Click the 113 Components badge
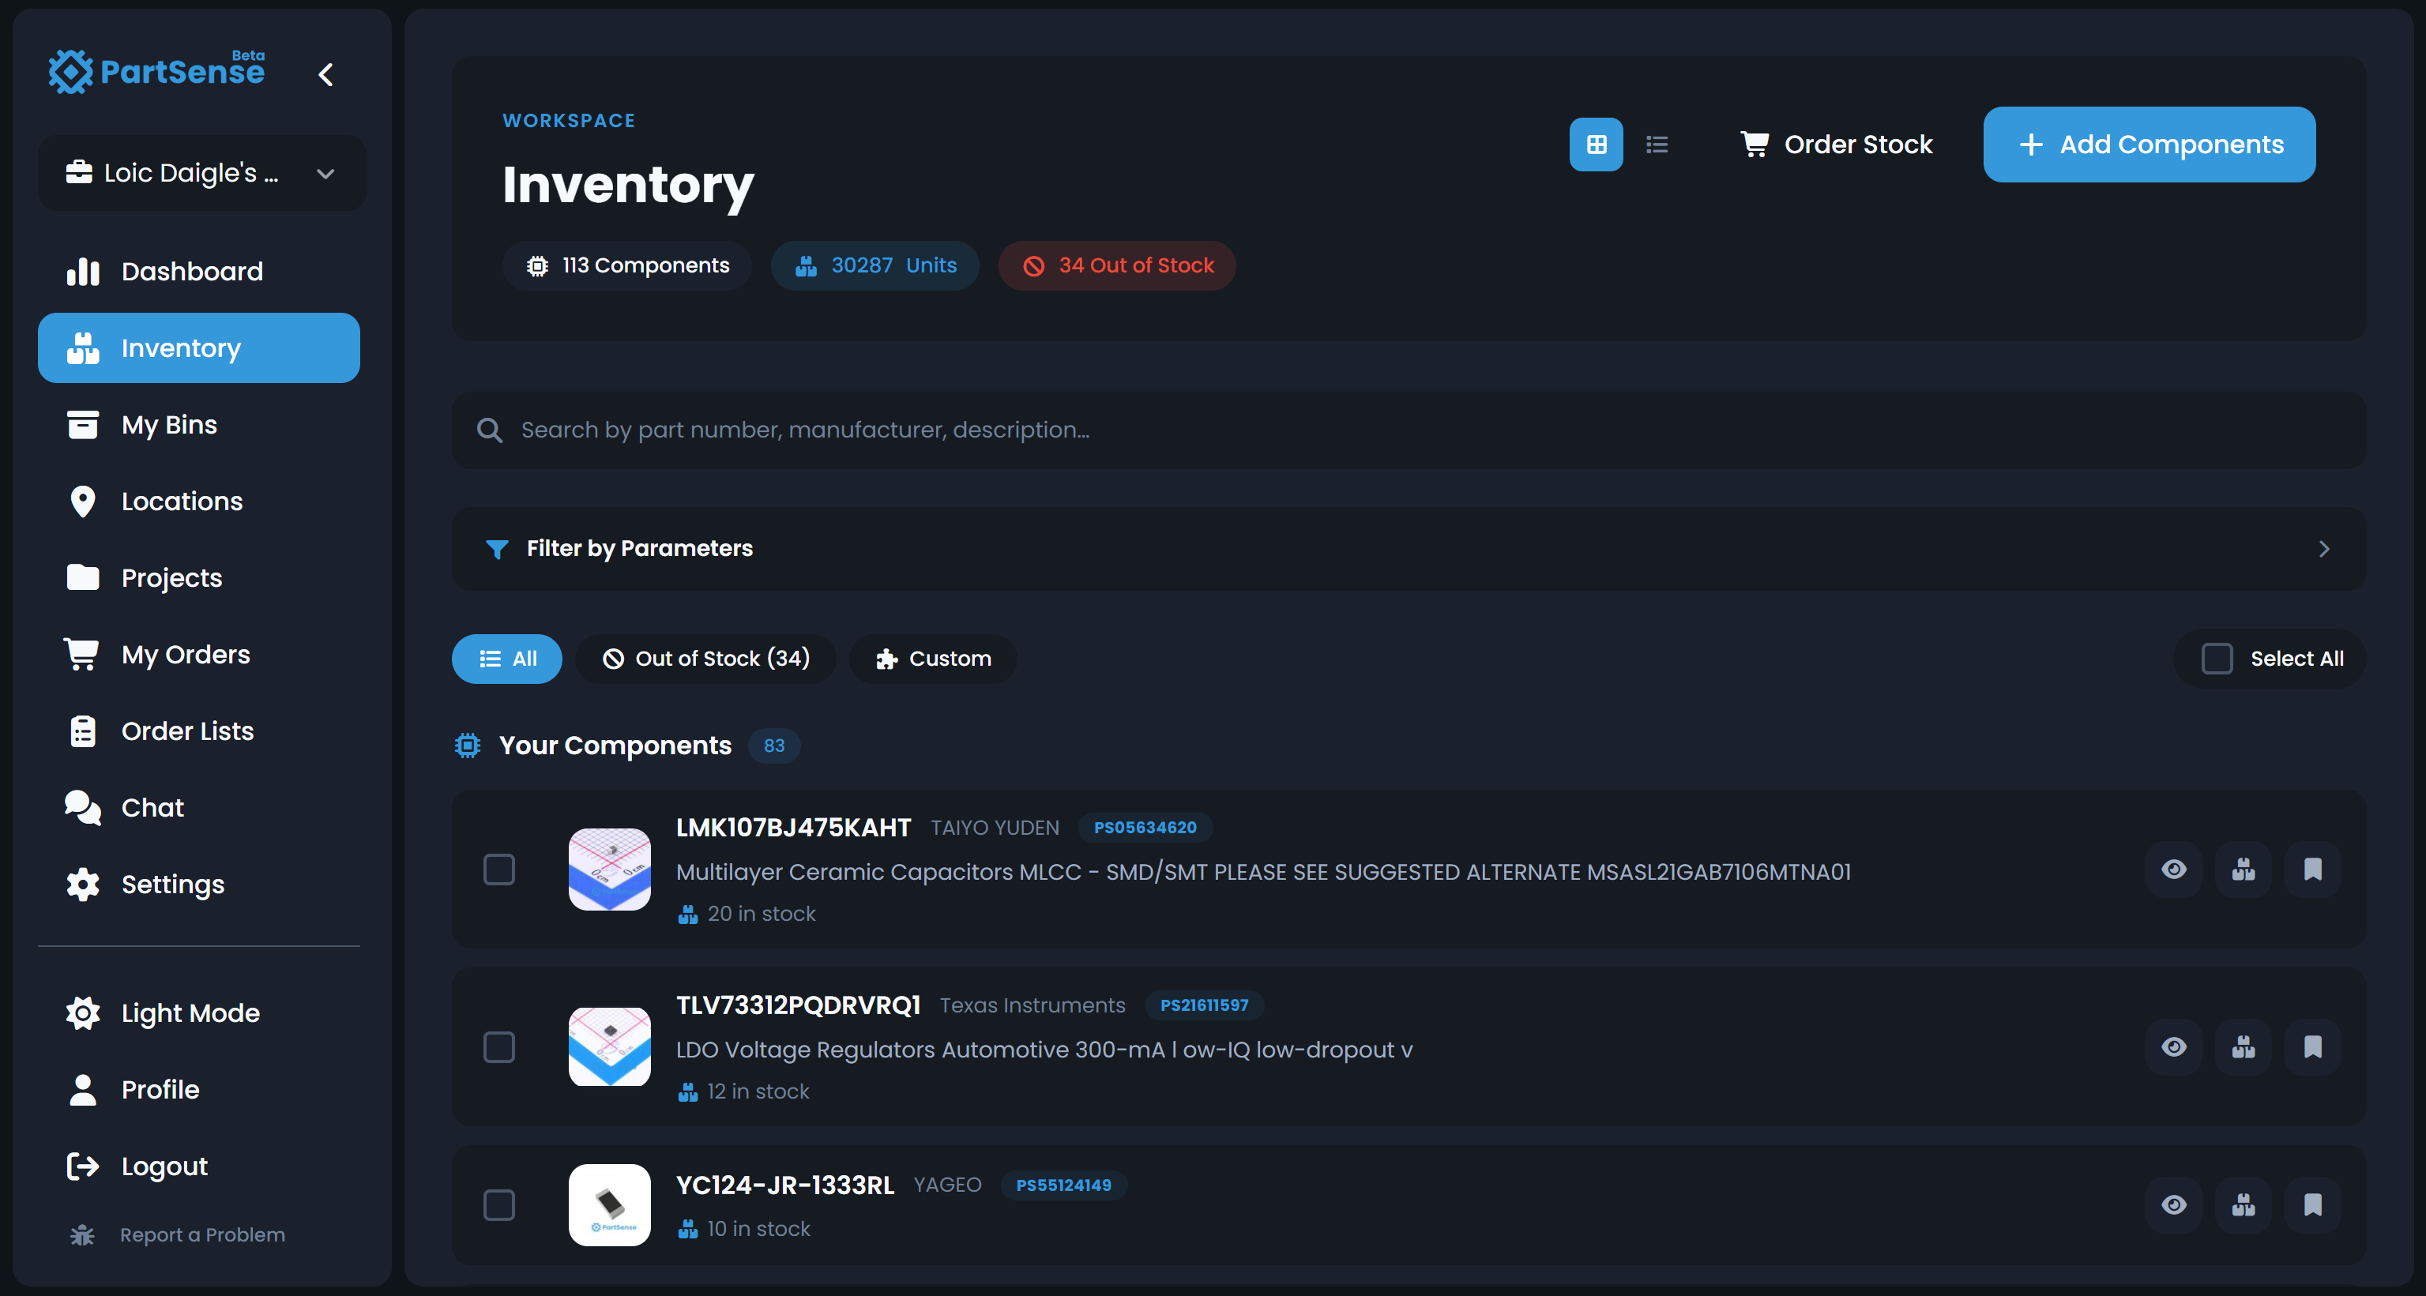 [x=627, y=265]
